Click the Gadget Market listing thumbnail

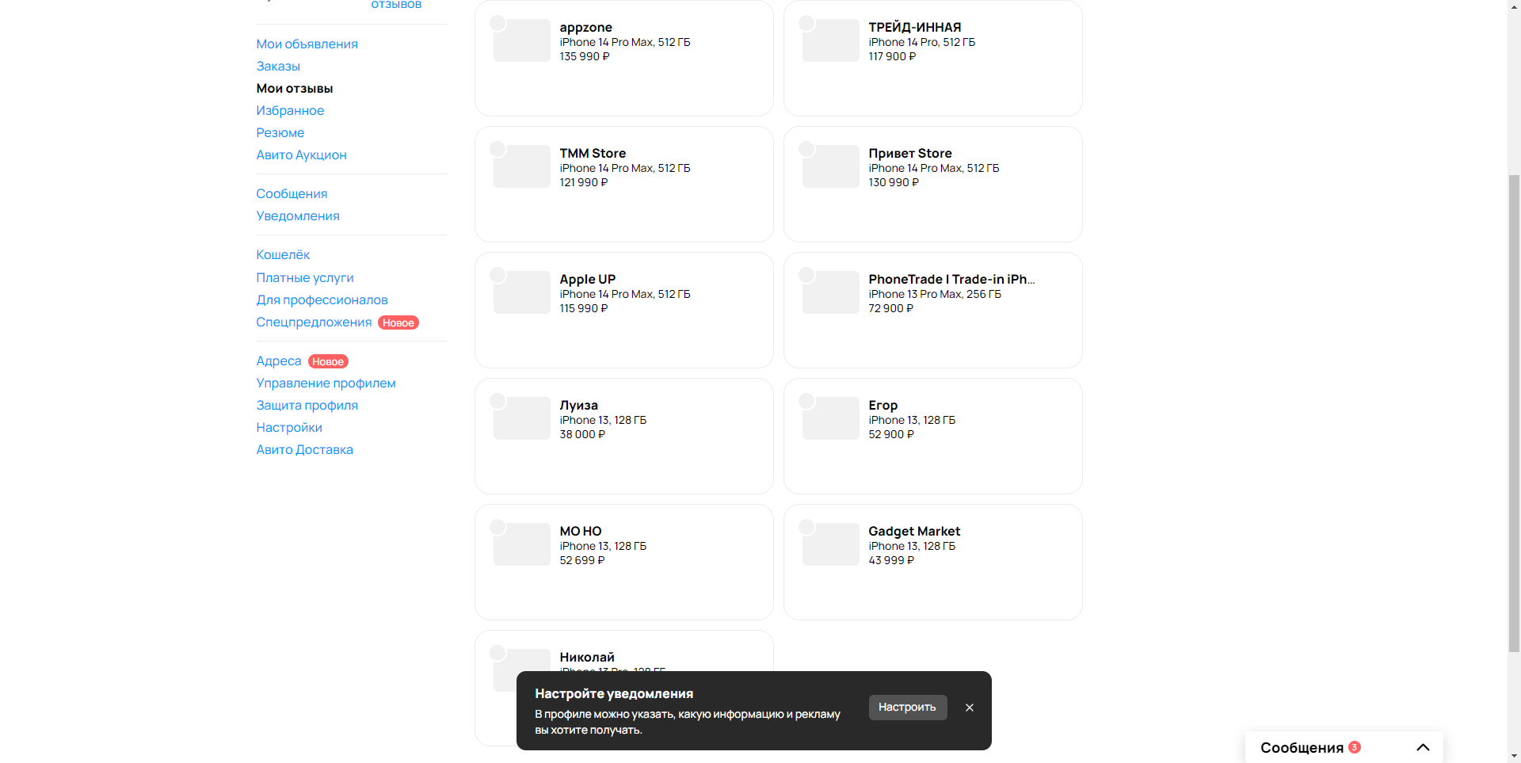pyautogui.click(x=830, y=544)
